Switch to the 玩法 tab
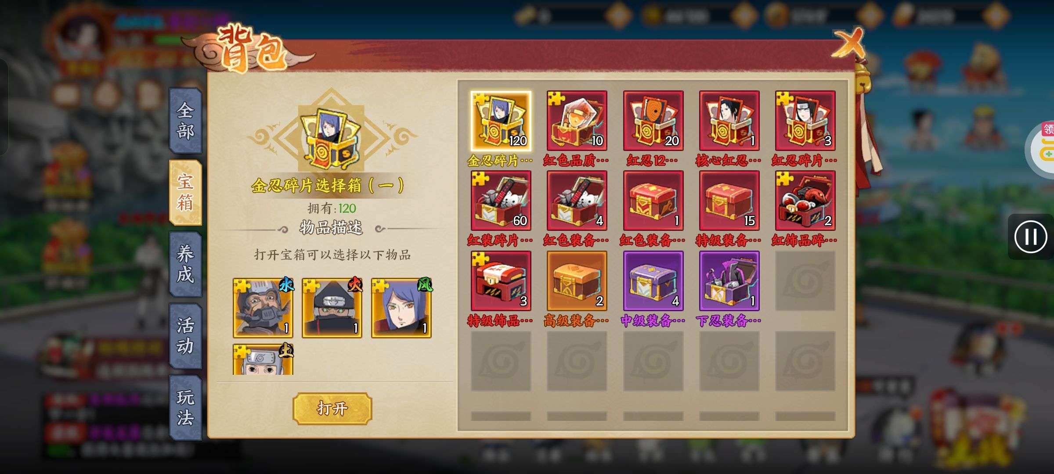The width and height of the screenshot is (1054, 474). click(x=185, y=408)
